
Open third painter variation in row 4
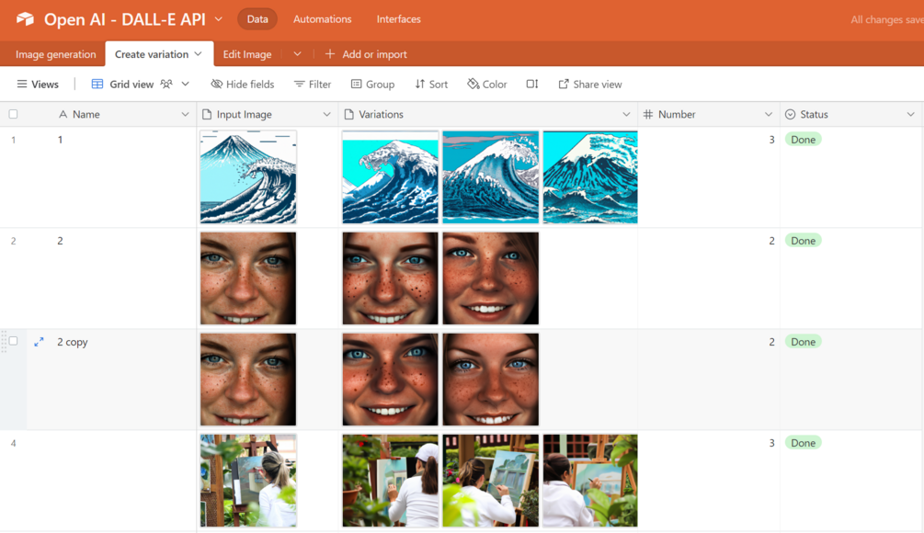tap(590, 481)
